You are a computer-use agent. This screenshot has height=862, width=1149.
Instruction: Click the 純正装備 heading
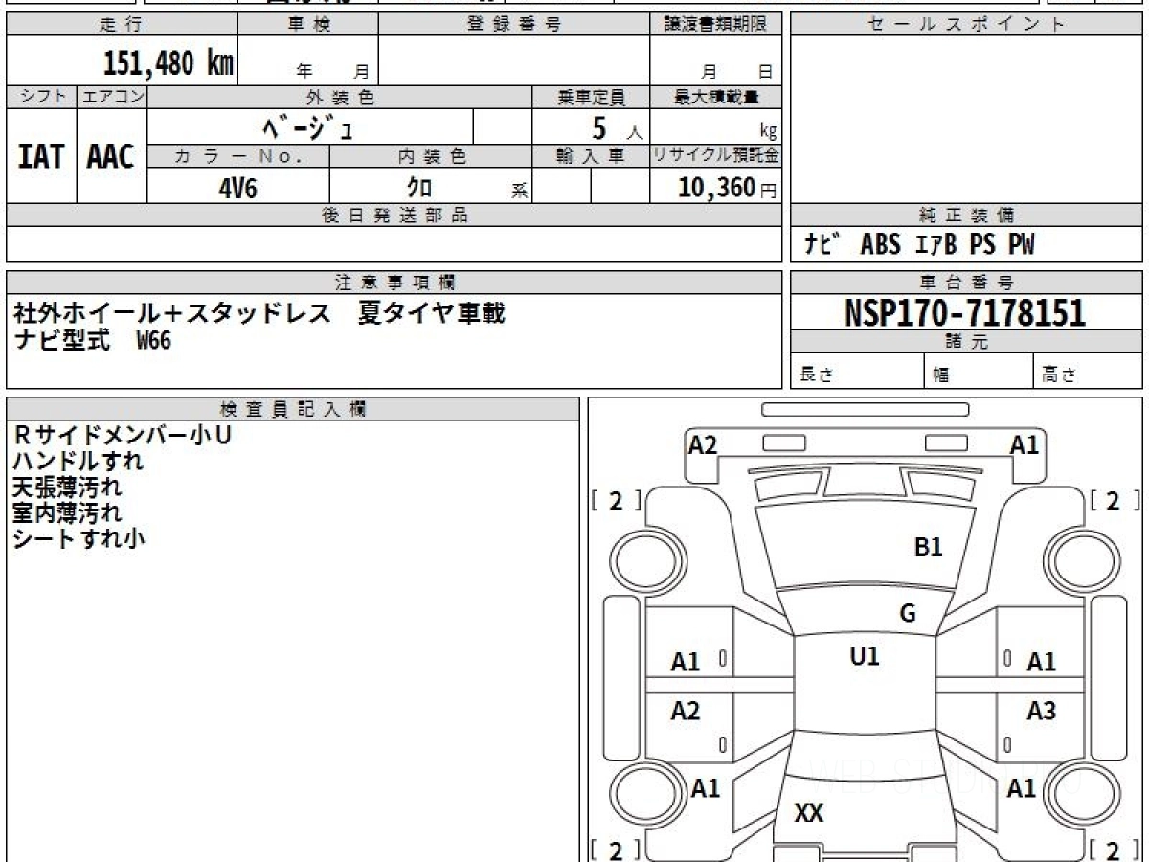point(966,215)
